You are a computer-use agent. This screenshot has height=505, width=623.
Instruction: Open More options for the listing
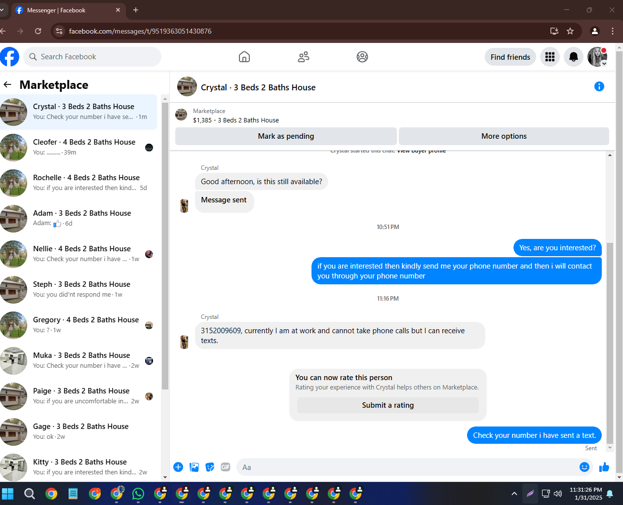tap(504, 136)
